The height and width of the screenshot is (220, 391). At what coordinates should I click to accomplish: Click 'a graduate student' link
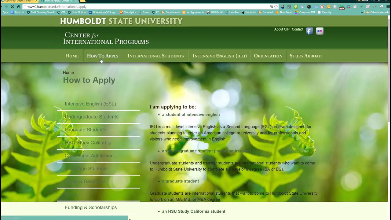pyautogui.click(x=181, y=181)
